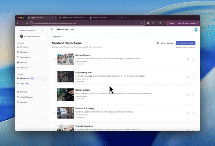Switch to Pinnacle Solutions browser tab
This screenshot has width=215, height=146.
coord(103,18)
